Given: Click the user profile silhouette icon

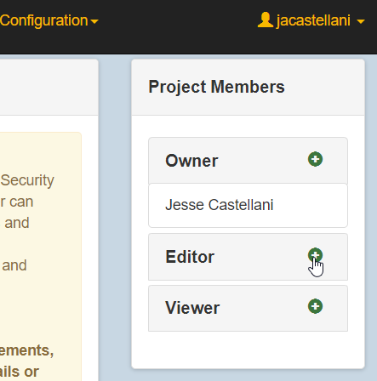Looking at the screenshot, I should pyautogui.click(x=266, y=20).
